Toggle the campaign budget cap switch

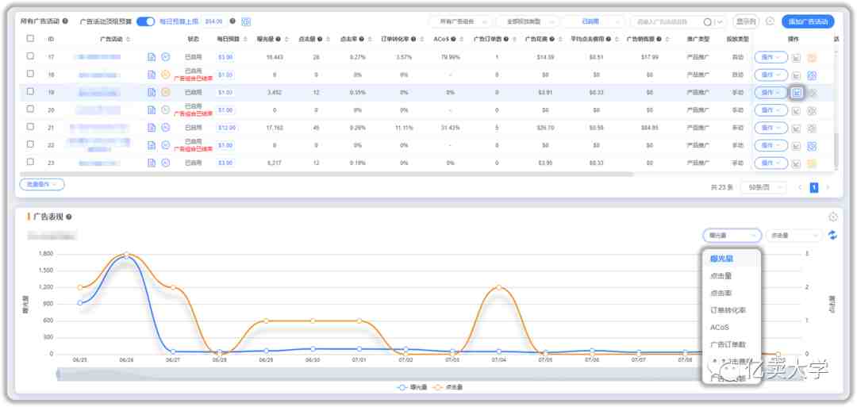(145, 21)
